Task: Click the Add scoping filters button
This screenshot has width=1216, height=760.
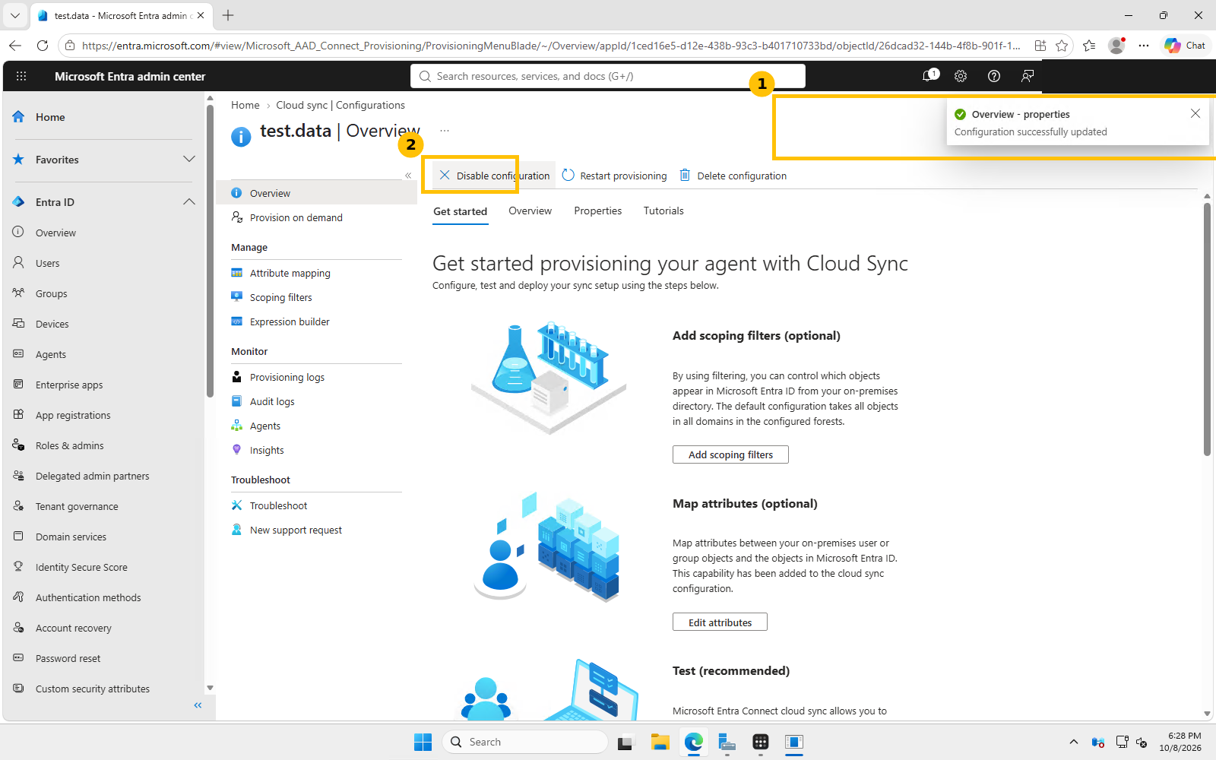Action: pyautogui.click(x=730, y=454)
